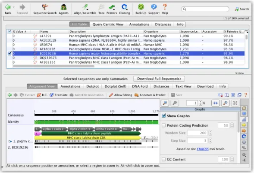Switch to Text View tab

click(183, 86)
